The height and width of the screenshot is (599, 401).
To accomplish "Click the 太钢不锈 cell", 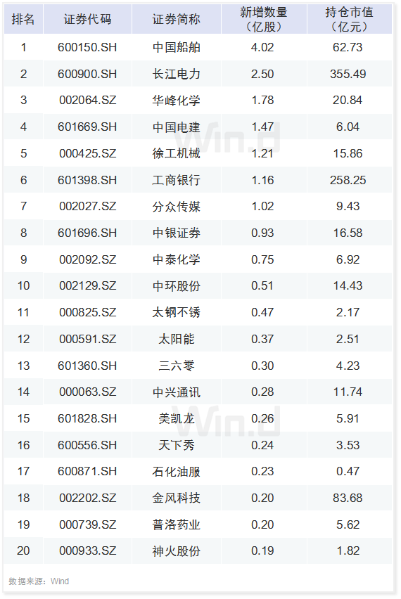I will click(176, 312).
